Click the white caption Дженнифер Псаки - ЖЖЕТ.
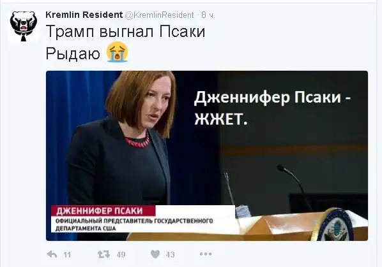Viewport: 382px width, 267px height. (272, 108)
